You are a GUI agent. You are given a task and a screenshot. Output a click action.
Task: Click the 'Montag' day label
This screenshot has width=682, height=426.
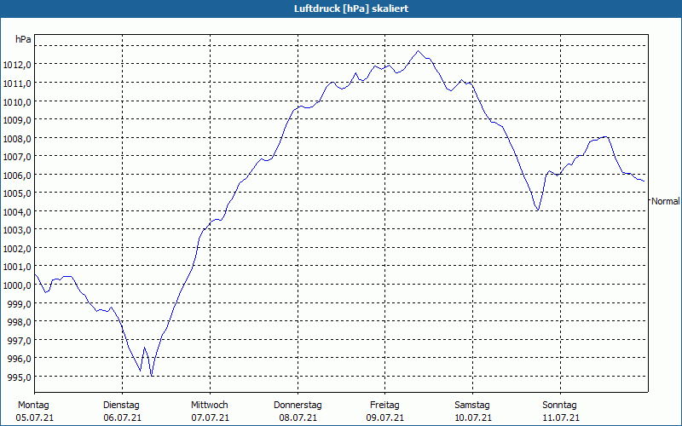click(33, 406)
